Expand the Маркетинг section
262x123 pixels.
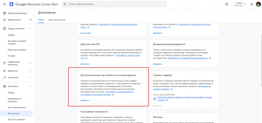(x=30, y=71)
